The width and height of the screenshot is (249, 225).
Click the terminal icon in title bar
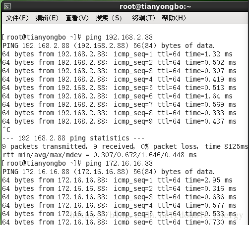(7, 7)
